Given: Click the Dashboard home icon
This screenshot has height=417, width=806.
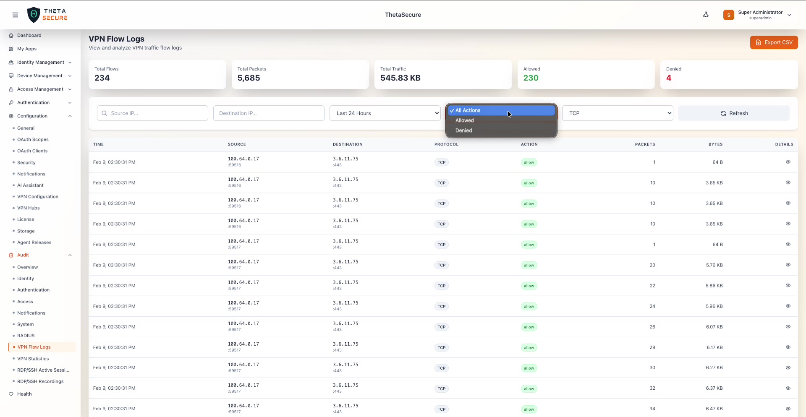Looking at the screenshot, I should pos(11,36).
